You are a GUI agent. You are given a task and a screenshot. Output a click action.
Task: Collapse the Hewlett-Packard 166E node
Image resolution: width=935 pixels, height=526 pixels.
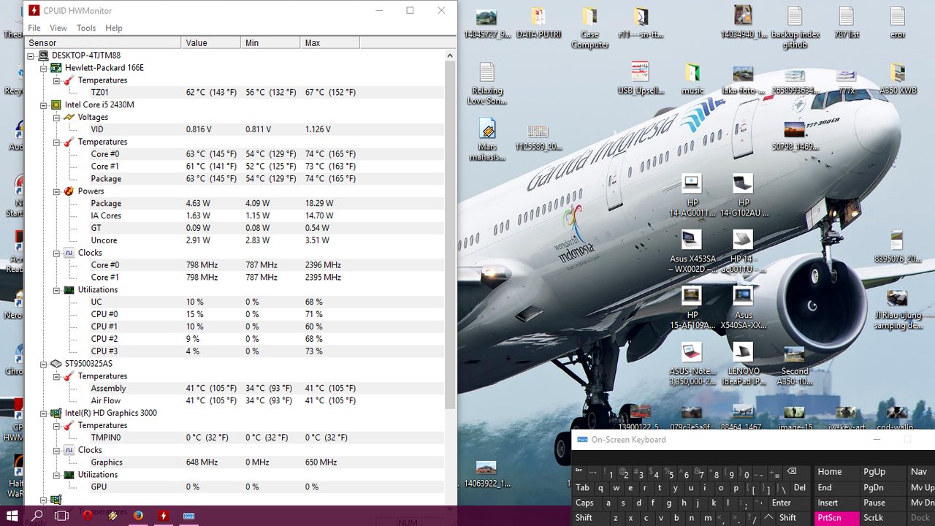44,68
